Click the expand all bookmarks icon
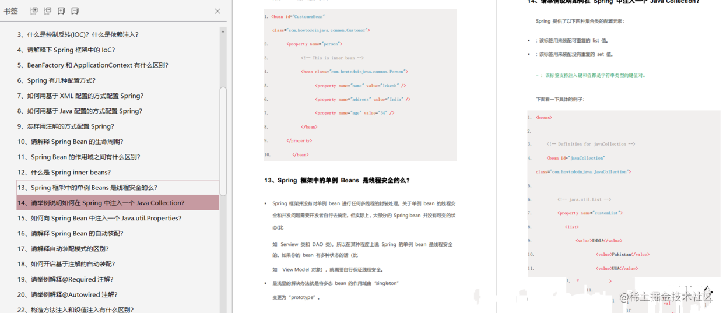Viewport: 723px width, 313px height. [x=34, y=11]
